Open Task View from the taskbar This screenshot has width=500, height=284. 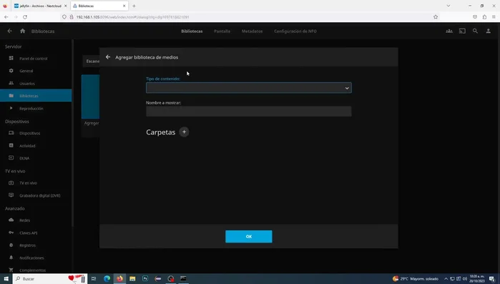(x=94, y=278)
